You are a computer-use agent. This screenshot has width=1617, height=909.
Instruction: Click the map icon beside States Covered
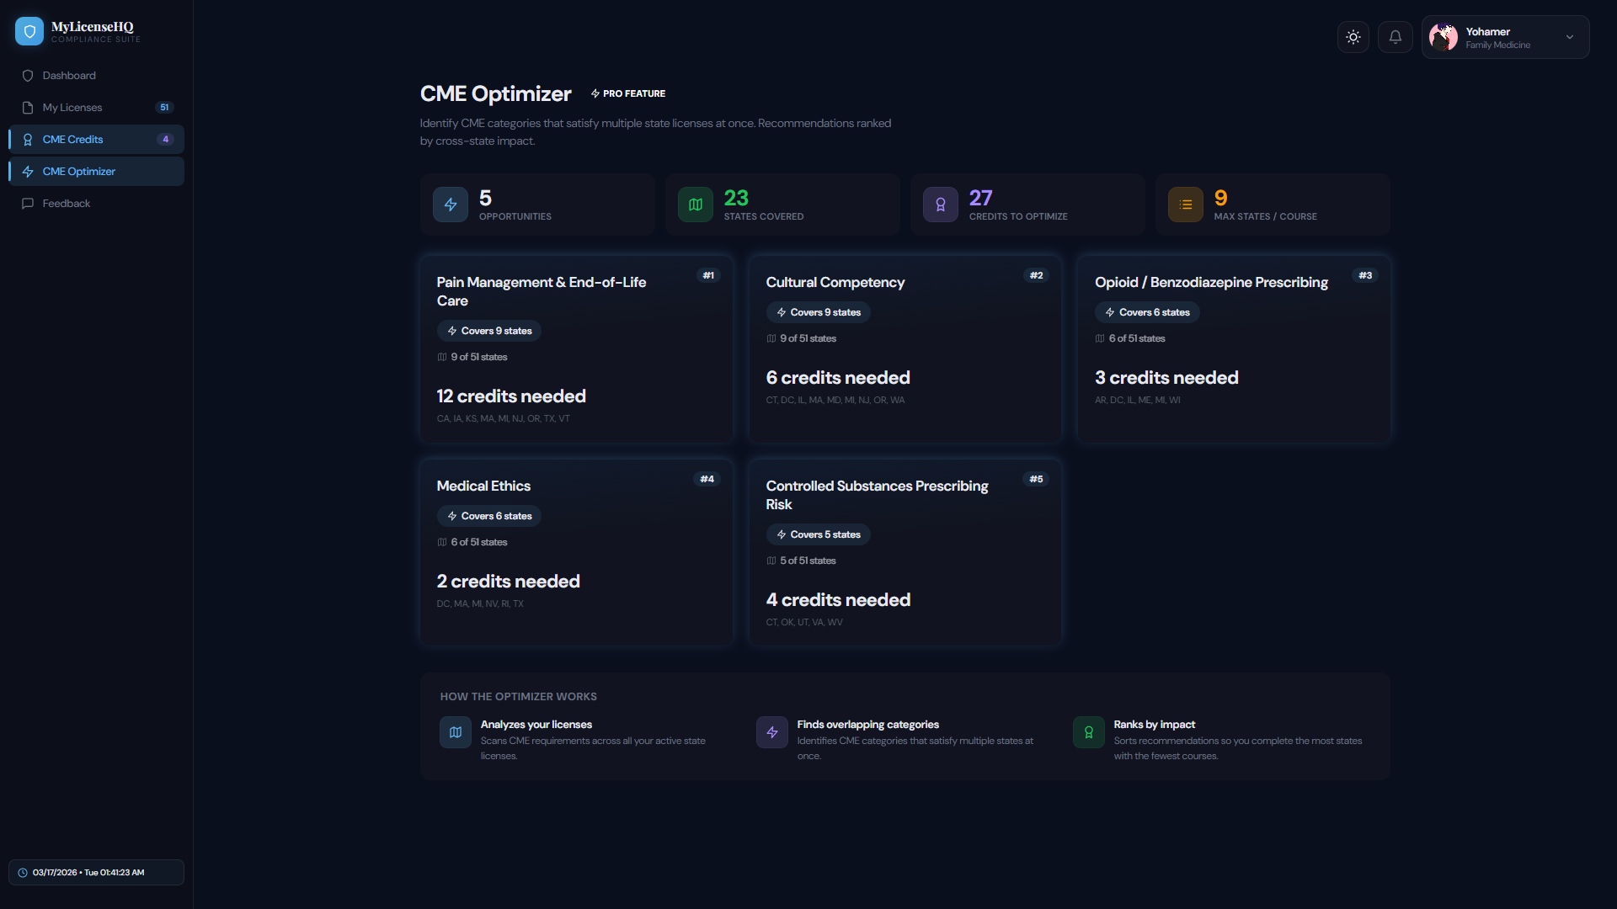point(695,204)
